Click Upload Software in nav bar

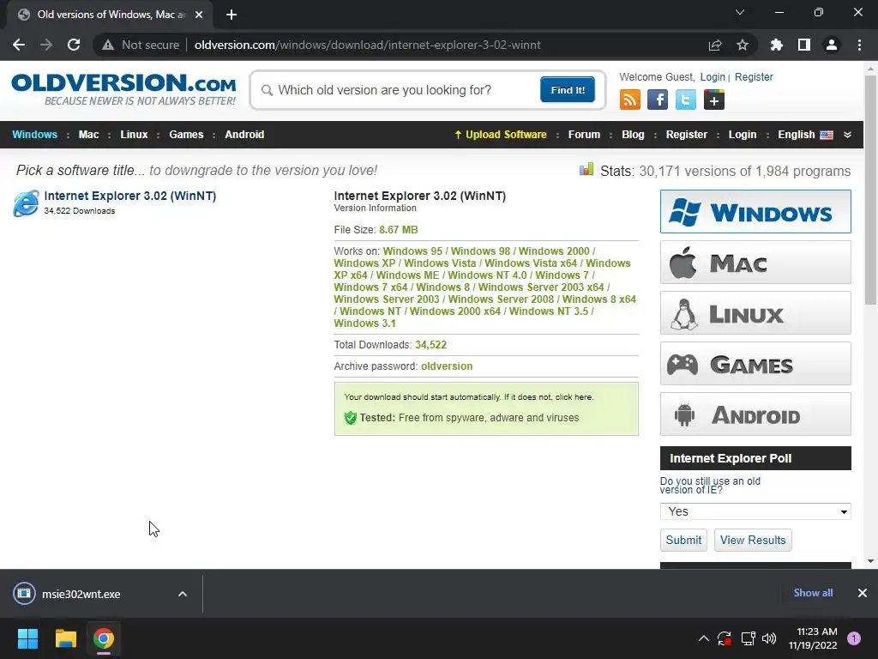[x=500, y=135]
